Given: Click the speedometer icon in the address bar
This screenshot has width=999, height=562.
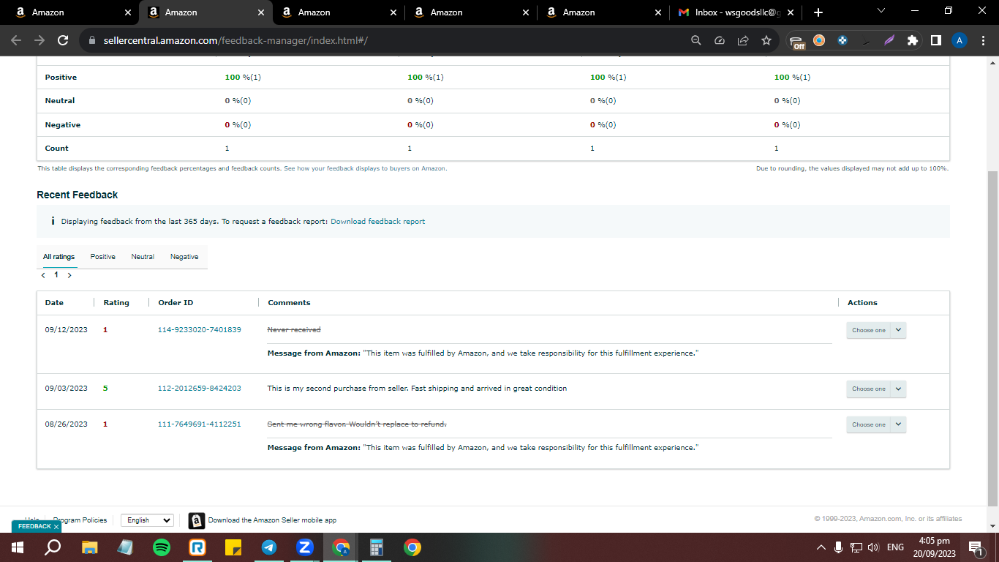Looking at the screenshot, I should [x=719, y=40].
